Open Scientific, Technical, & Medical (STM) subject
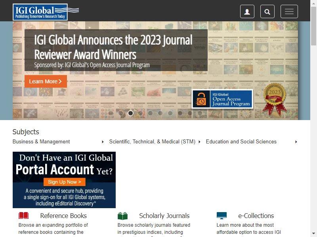 point(152,142)
